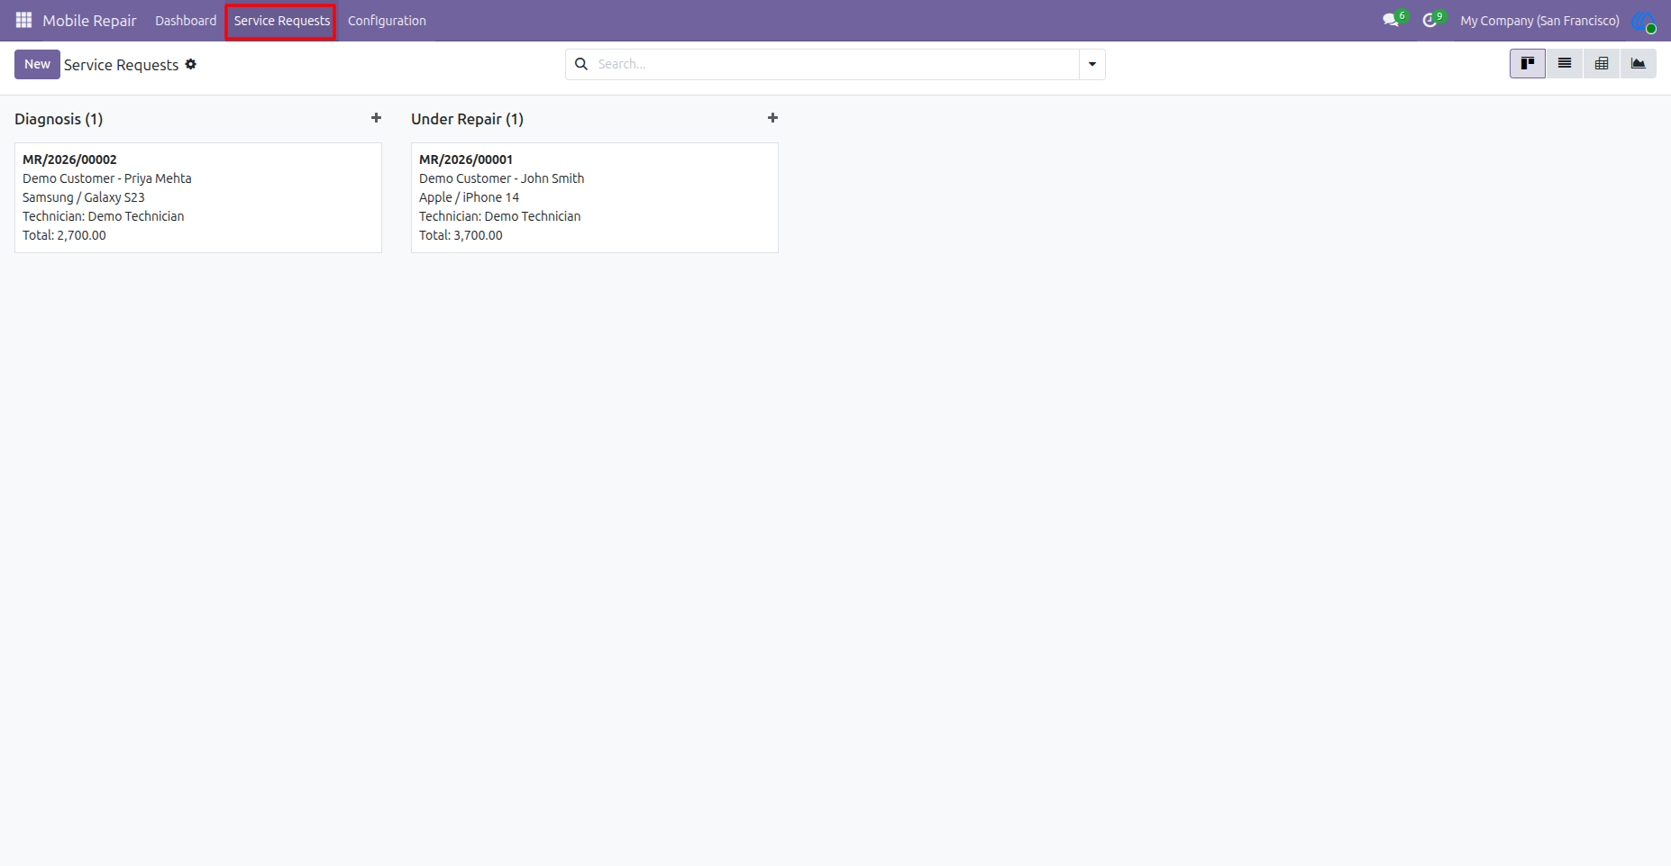Viewport: 1671px width, 866px height.
Task: Switch to List view
Action: coord(1565,64)
